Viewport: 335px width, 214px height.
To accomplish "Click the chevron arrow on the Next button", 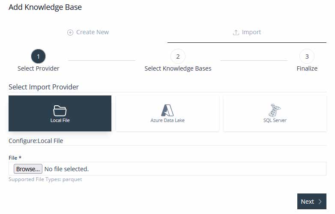I will click(x=320, y=202).
